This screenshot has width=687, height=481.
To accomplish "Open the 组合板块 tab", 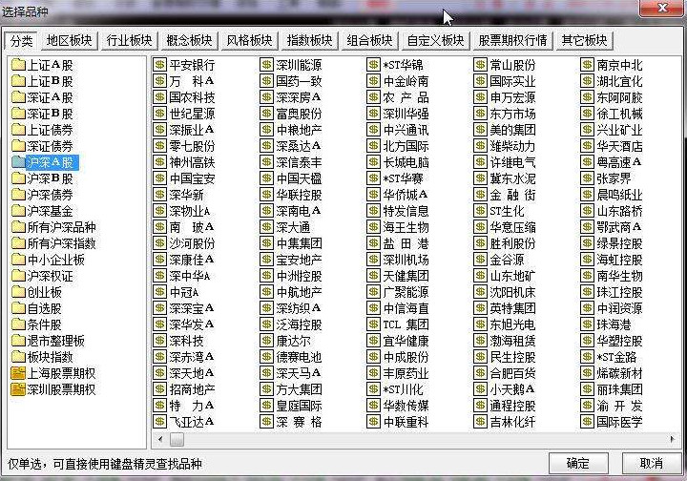I will point(369,41).
